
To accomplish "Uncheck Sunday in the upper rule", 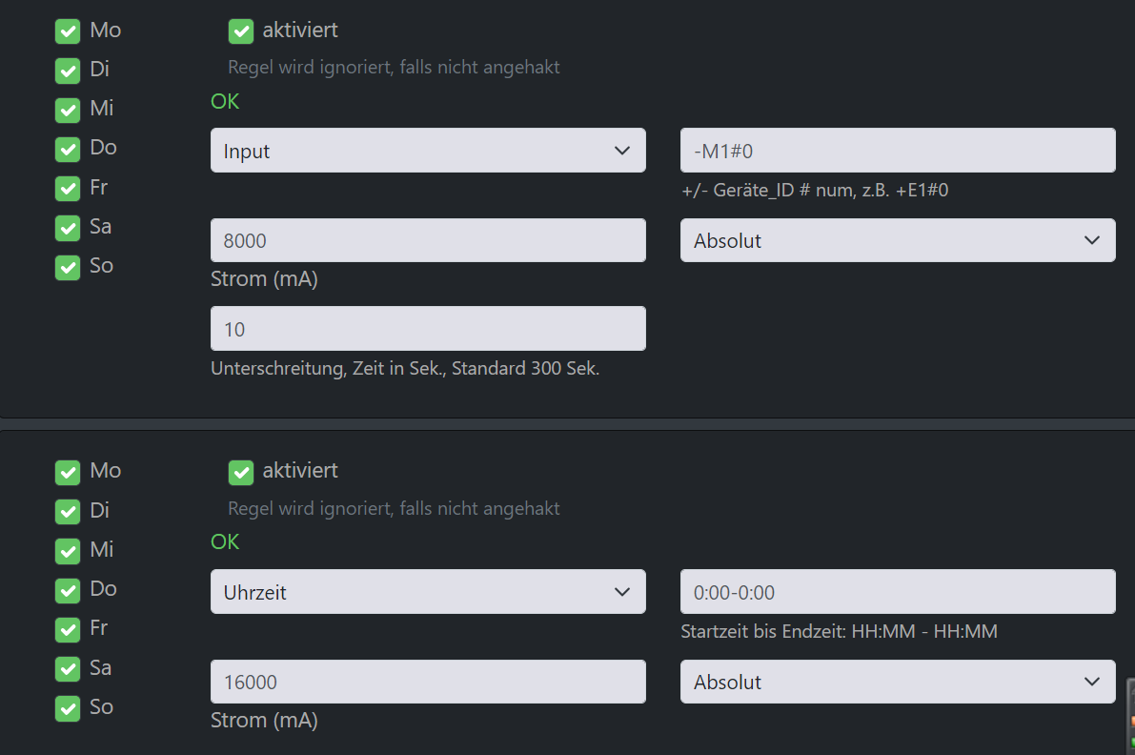I will coord(68,266).
